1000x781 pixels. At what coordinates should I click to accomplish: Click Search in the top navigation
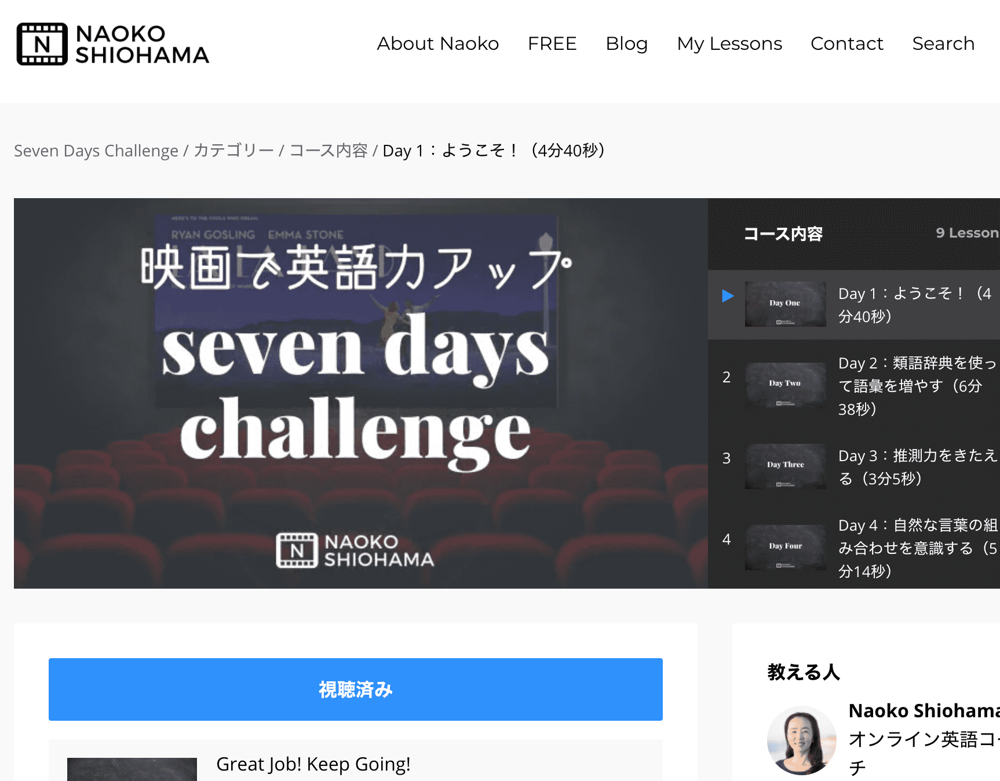943,43
